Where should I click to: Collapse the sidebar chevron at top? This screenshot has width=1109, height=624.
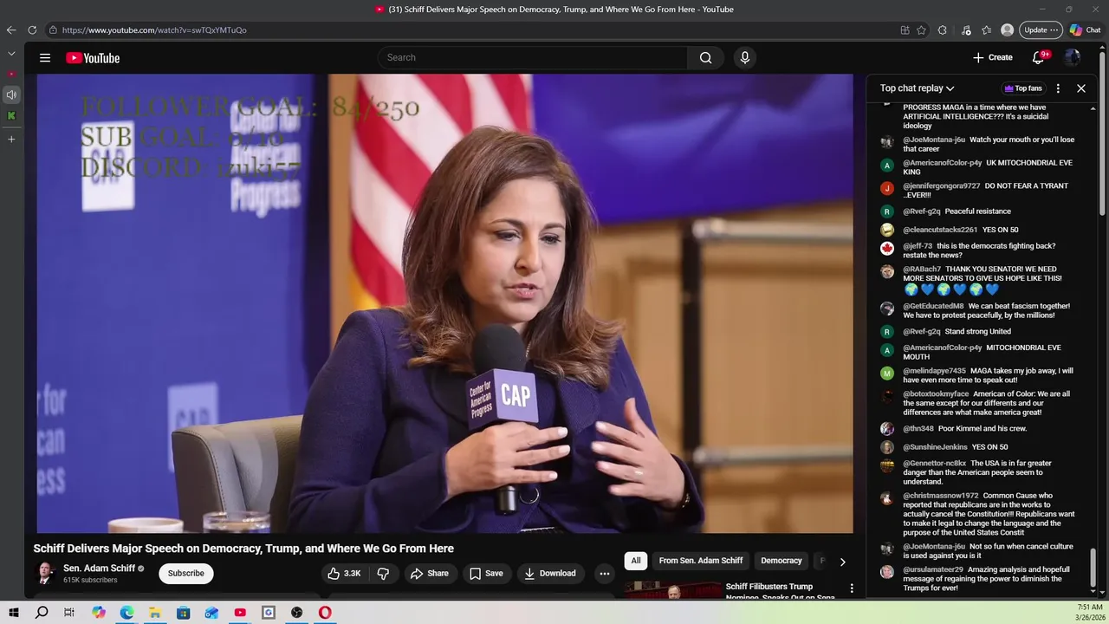click(x=11, y=54)
